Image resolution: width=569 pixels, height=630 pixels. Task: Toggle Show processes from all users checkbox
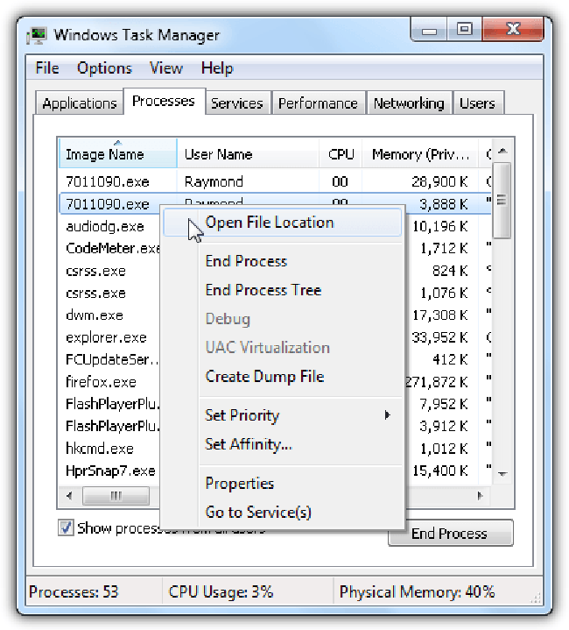(x=66, y=527)
